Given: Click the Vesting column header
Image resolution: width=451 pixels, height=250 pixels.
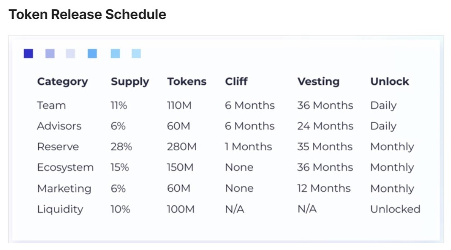Looking at the screenshot, I should coord(318,82).
